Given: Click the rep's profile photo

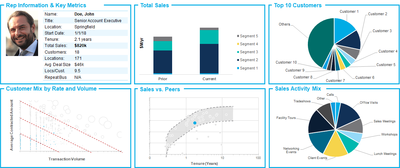Looking at the screenshot, I should point(22,33).
